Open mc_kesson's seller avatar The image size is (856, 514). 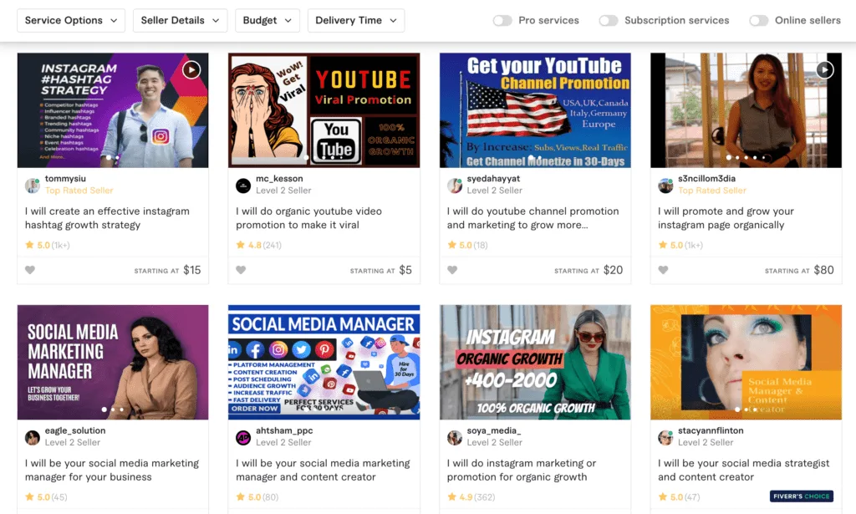243,186
